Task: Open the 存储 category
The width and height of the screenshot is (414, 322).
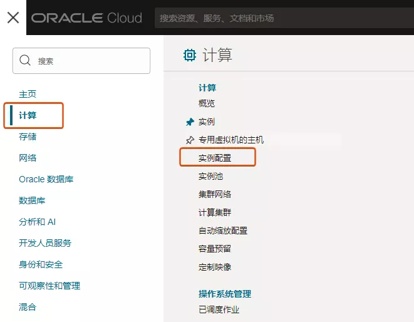Action: click(28, 137)
